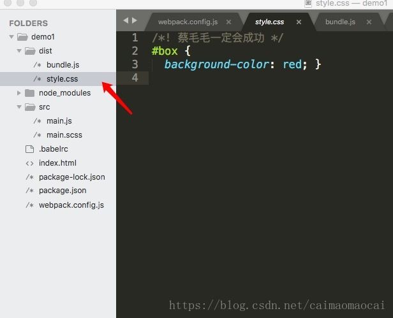Click the dist folder icon

coord(30,51)
